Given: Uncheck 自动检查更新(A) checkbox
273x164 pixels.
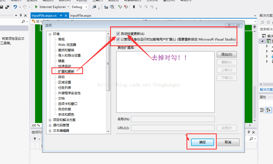Looking at the screenshot, I should 118,34.
